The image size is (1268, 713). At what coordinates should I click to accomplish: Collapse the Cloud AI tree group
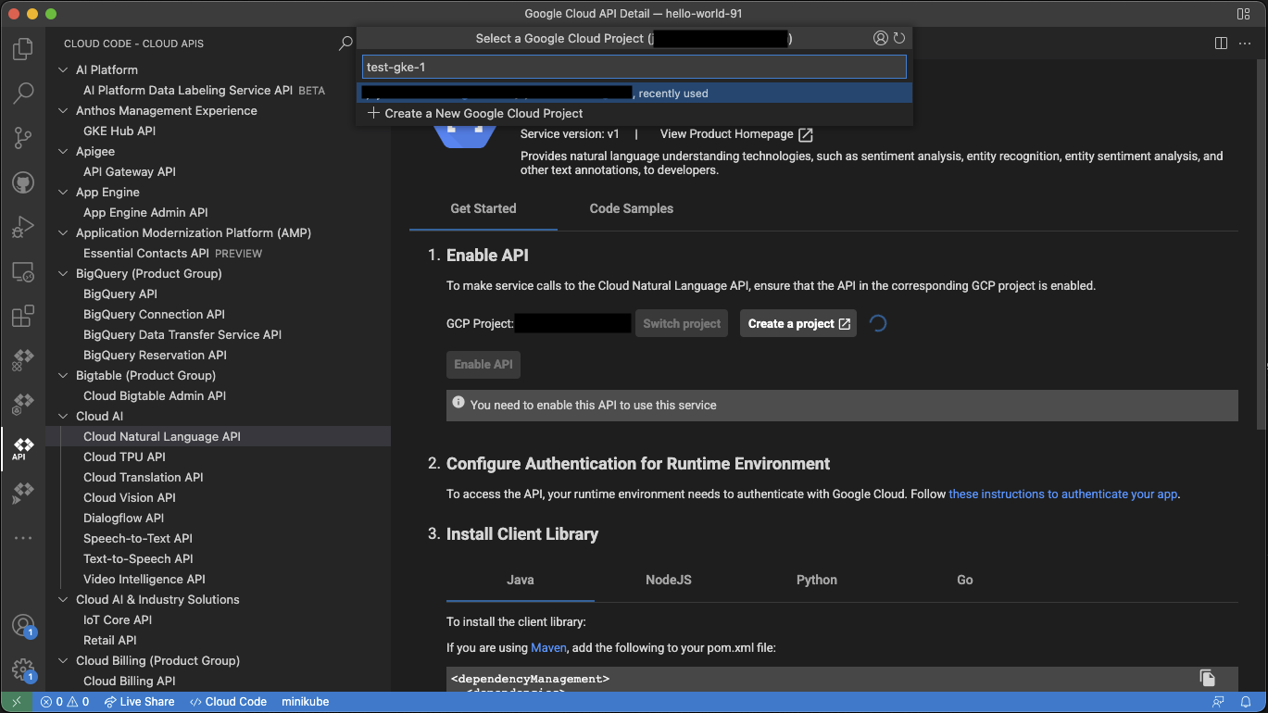[x=63, y=416]
